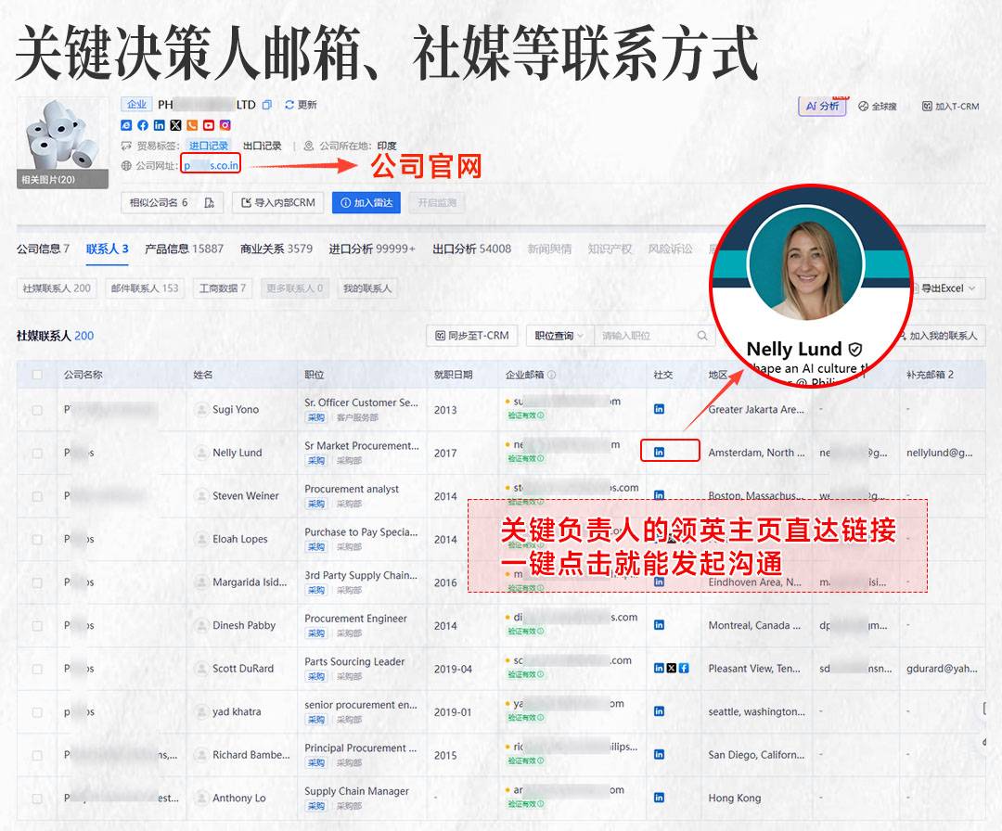Expand the 导出Excel dropdown
This screenshot has width=1002, height=831.
point(945,288)
